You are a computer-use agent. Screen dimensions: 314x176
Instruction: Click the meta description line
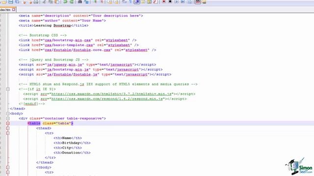[x=81, y=16]
